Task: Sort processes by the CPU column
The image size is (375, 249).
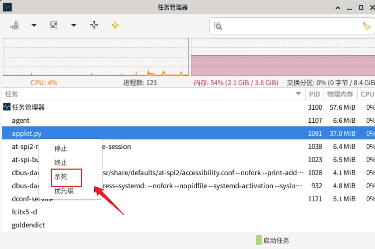Action: click(x=367, y=94)
